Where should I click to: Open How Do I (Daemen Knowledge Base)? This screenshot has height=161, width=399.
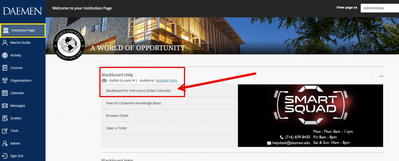[134, 103]
